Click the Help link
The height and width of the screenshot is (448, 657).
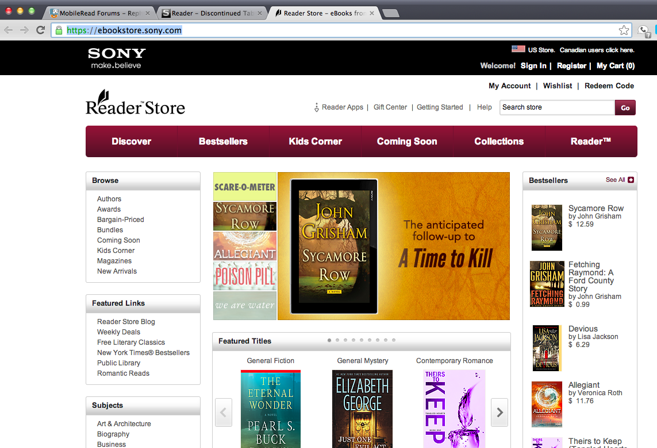(485, 107)
